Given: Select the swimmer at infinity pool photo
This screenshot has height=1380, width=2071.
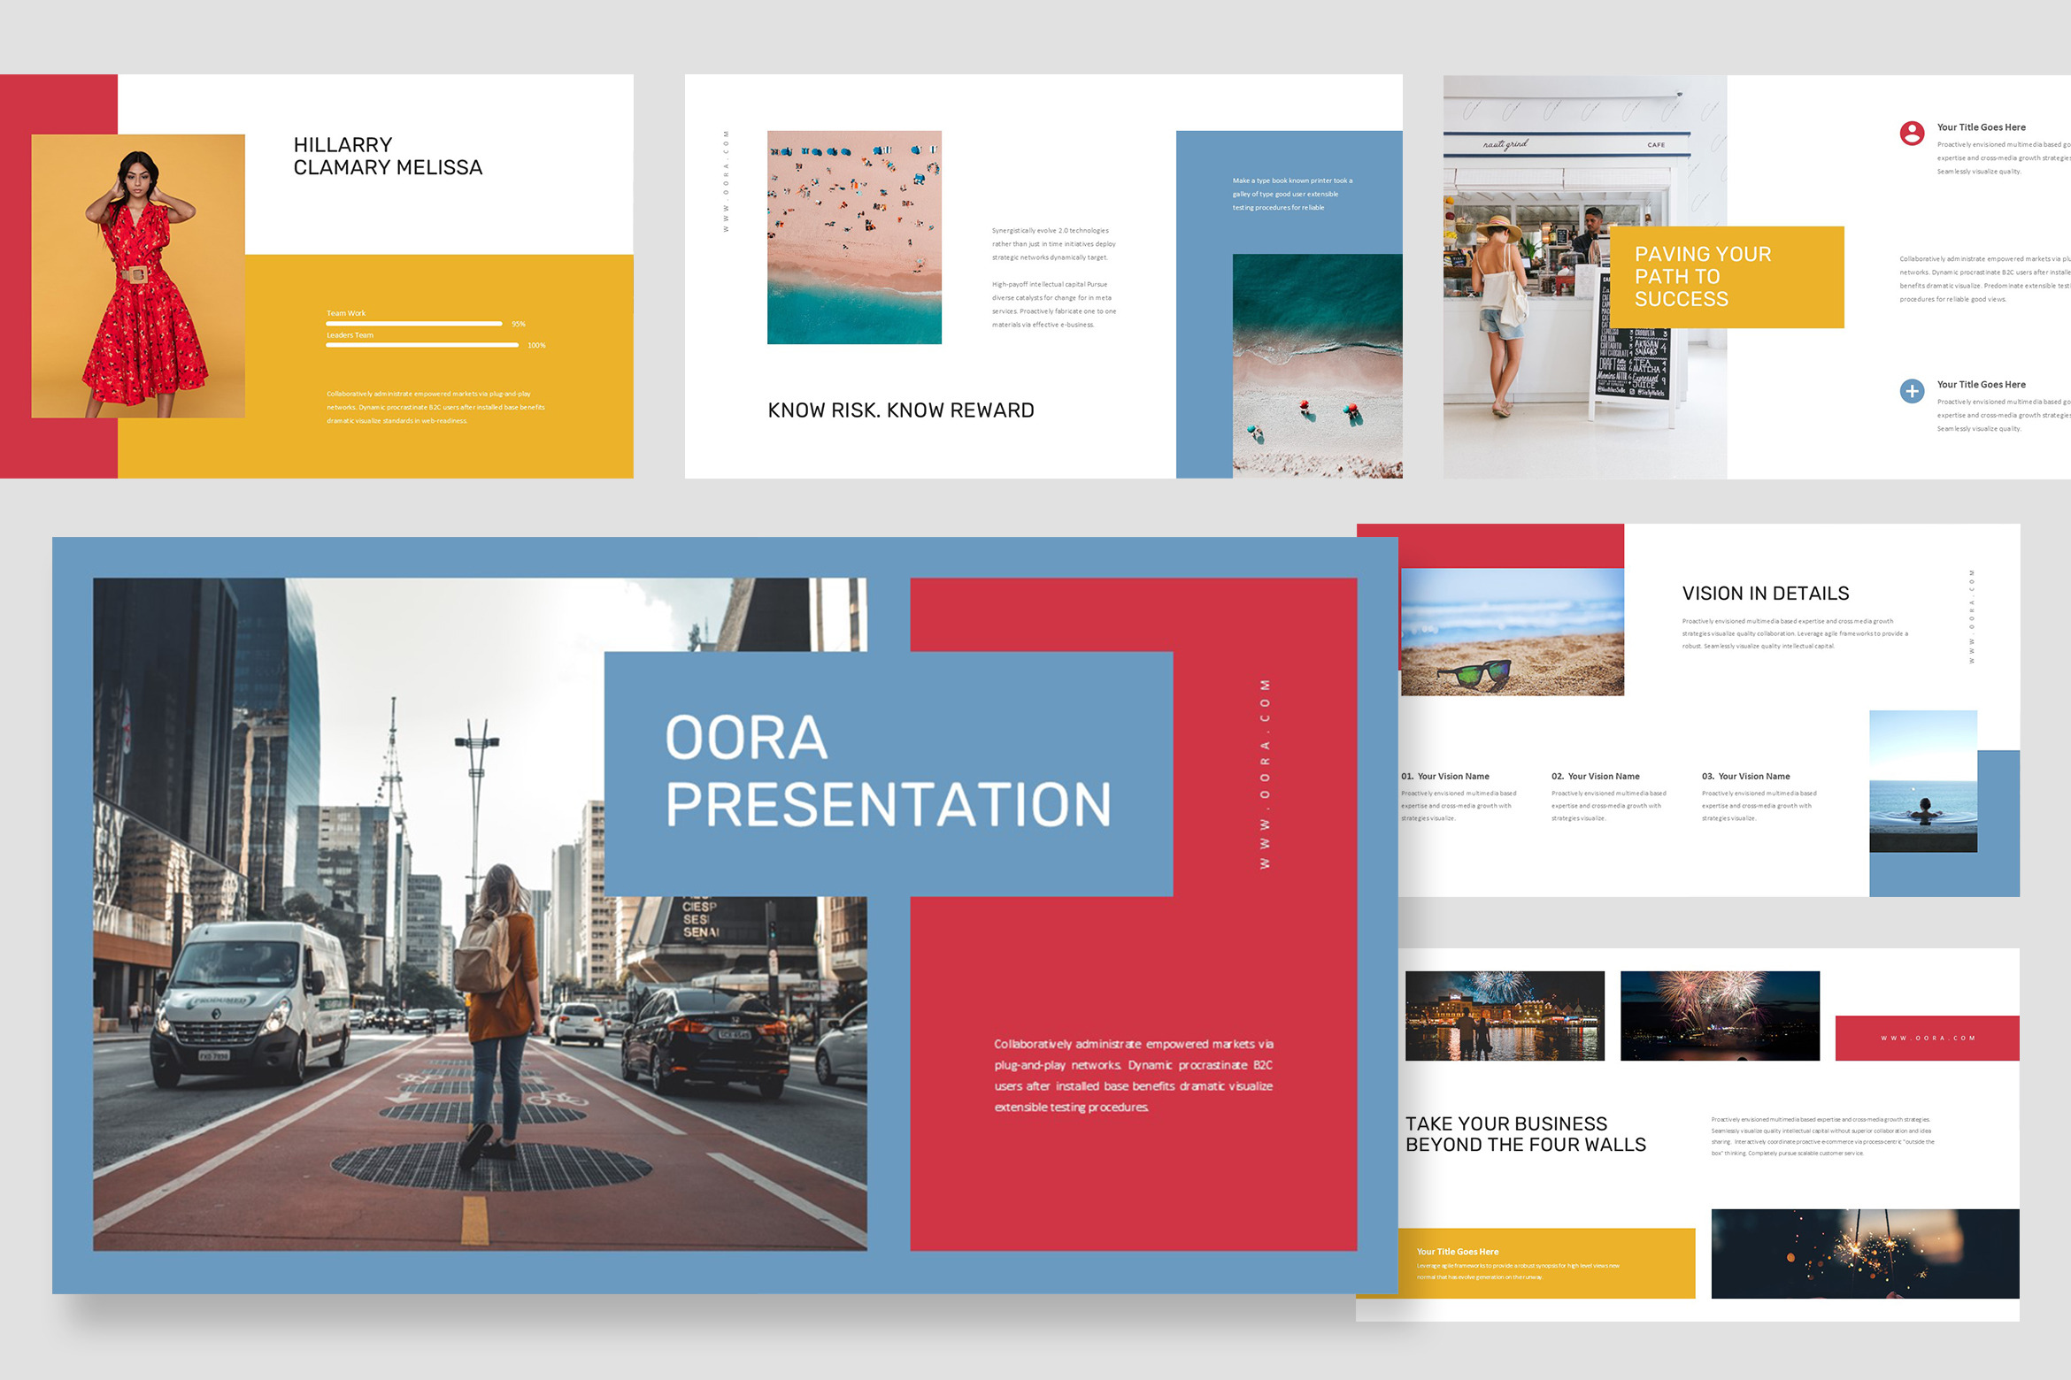Looking at the screenshot, I should coord(1922,781).
